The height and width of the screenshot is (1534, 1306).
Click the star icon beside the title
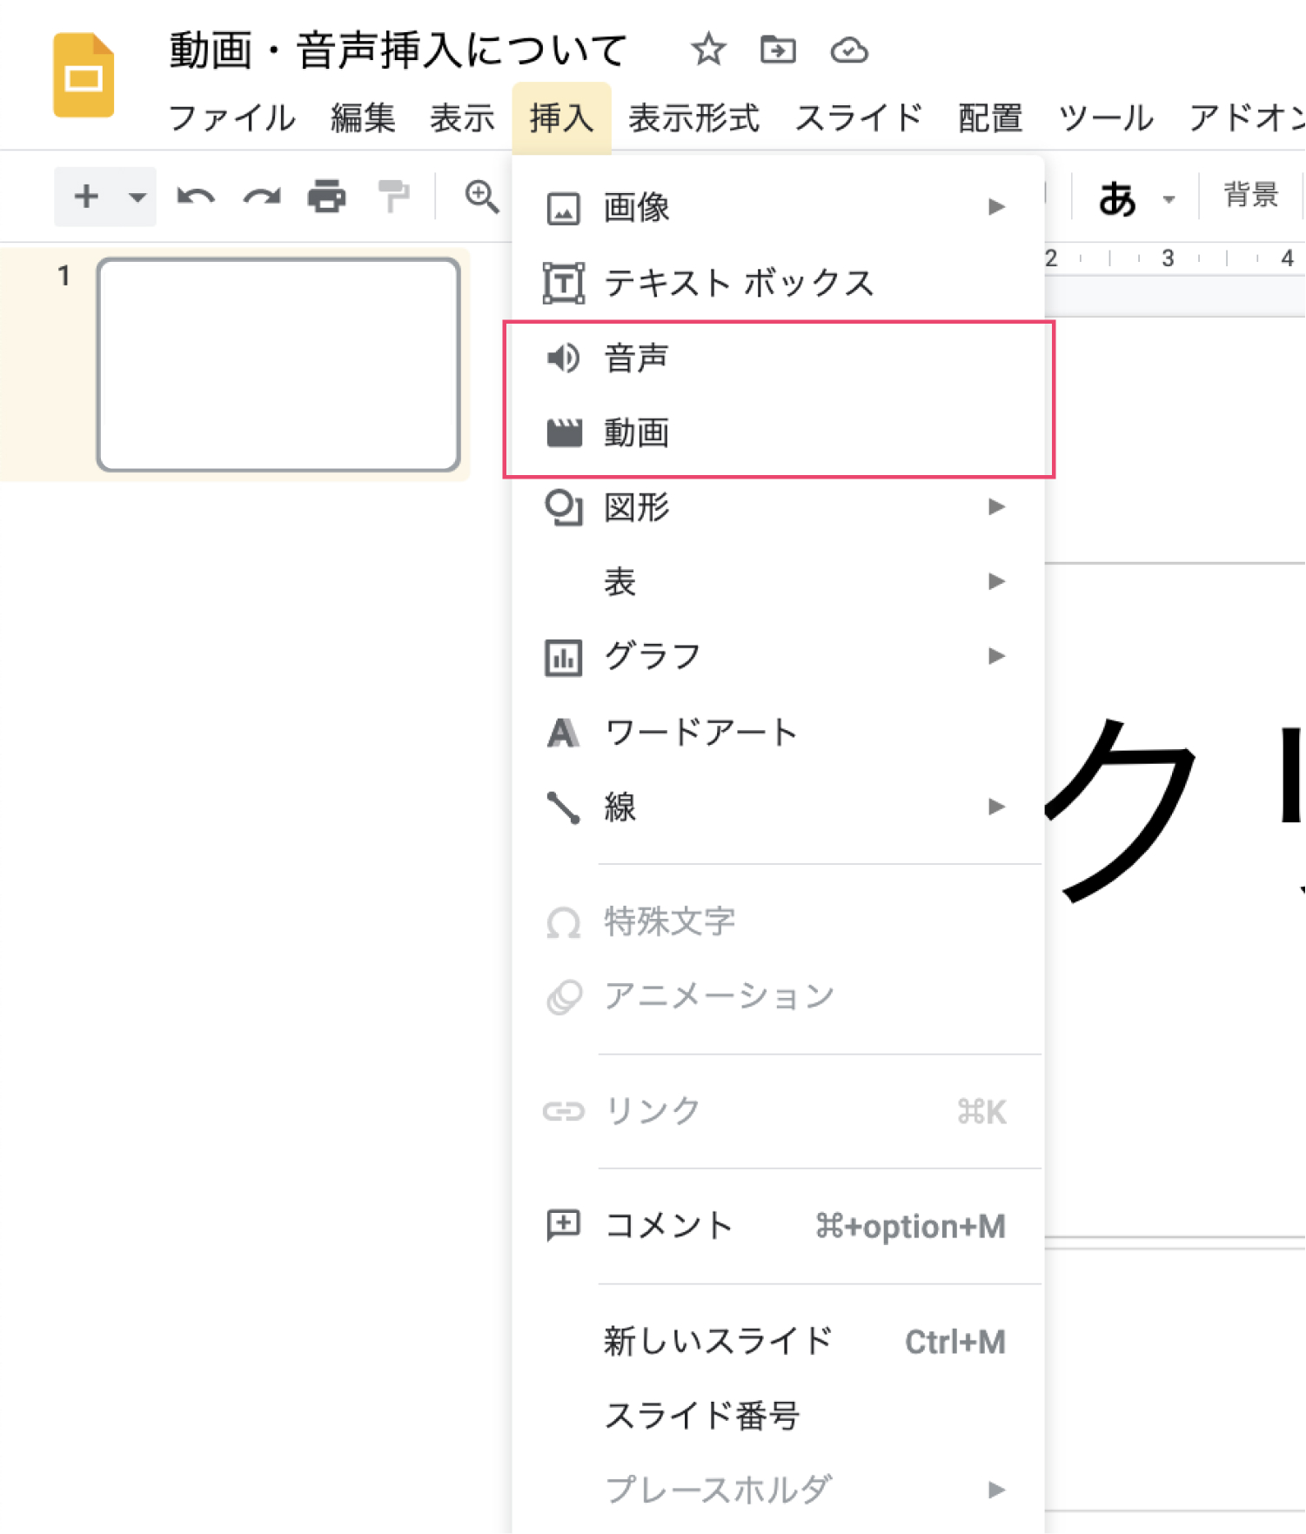click(x=708, y=50)
